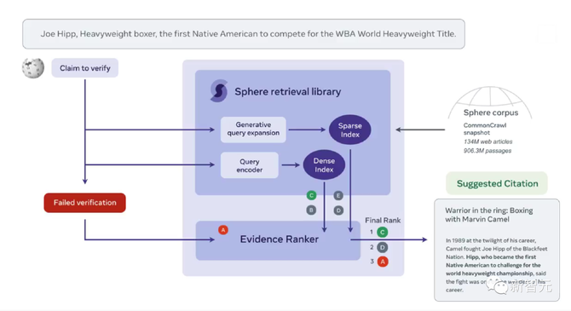
Task: Click the Claim to verify label
Action: point(85,68)
